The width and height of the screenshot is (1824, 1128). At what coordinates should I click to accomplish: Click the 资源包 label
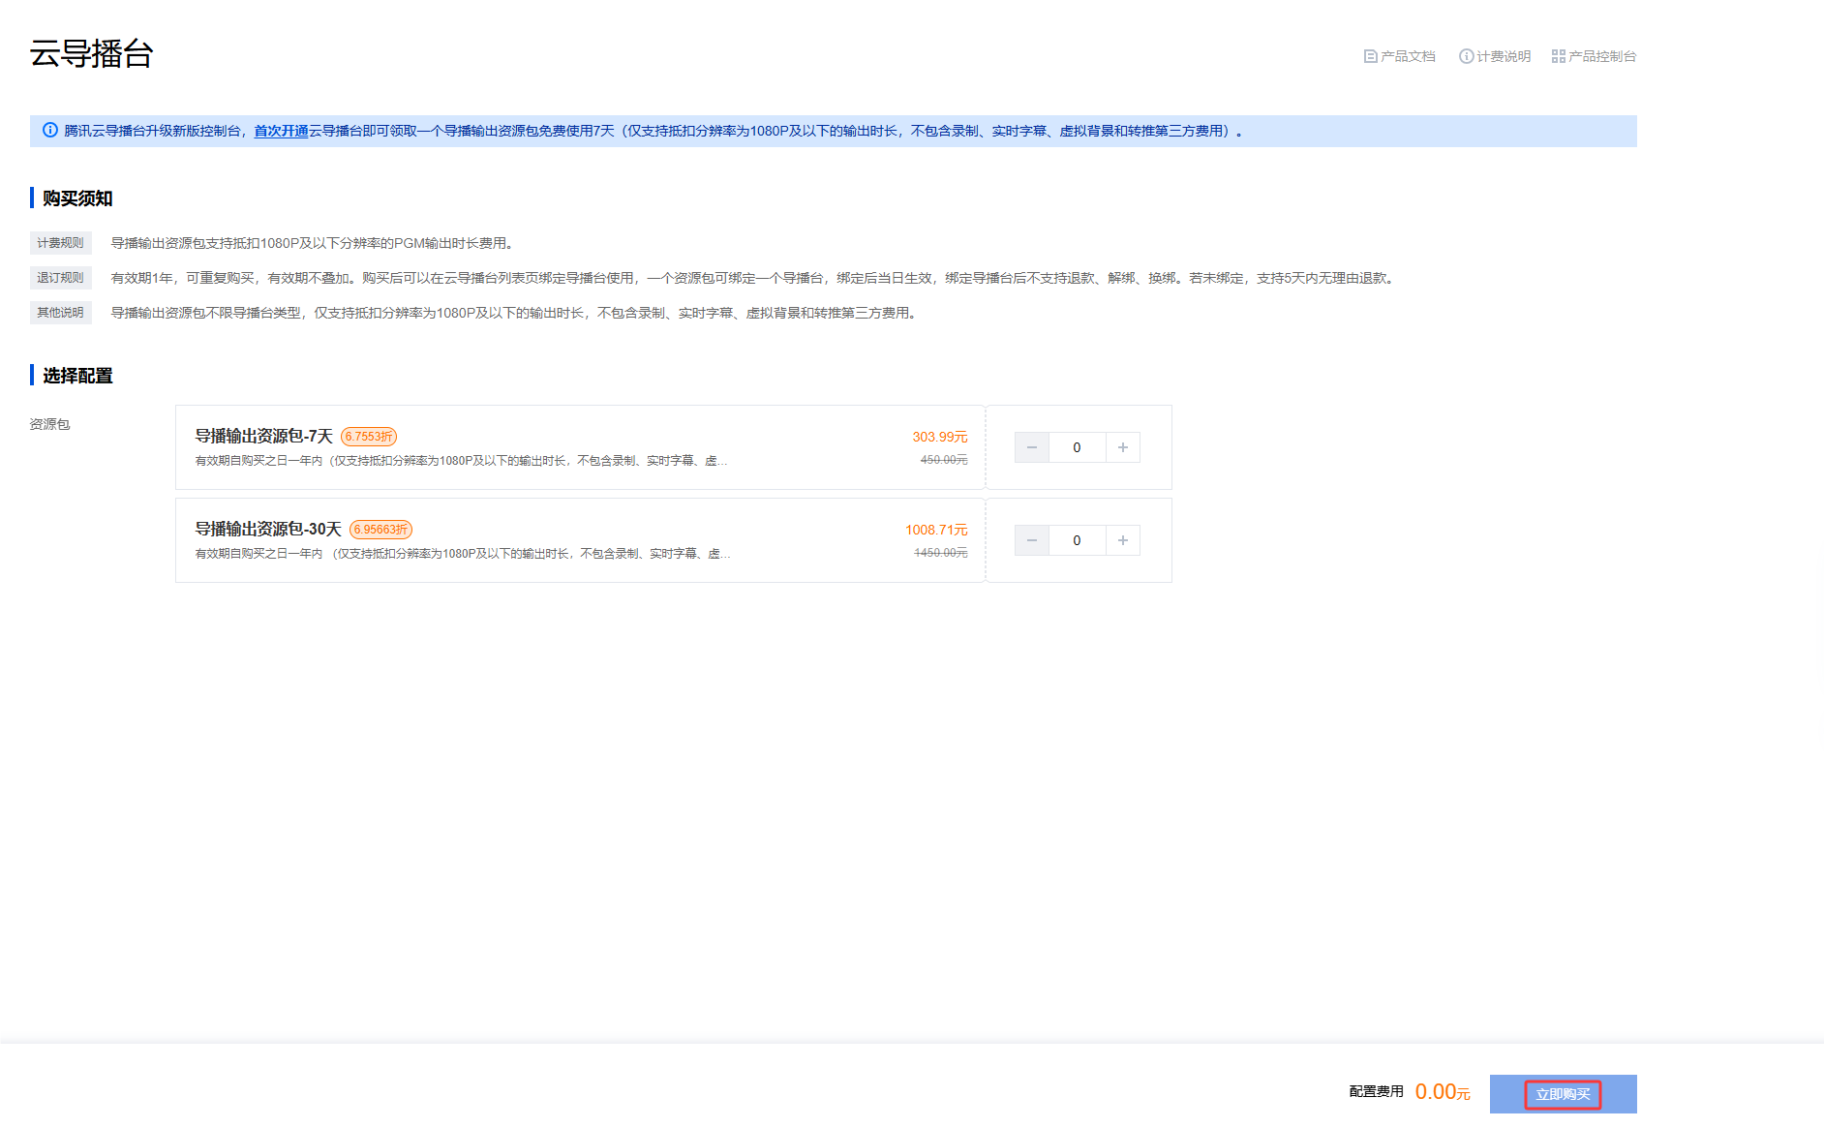(49, 424)
